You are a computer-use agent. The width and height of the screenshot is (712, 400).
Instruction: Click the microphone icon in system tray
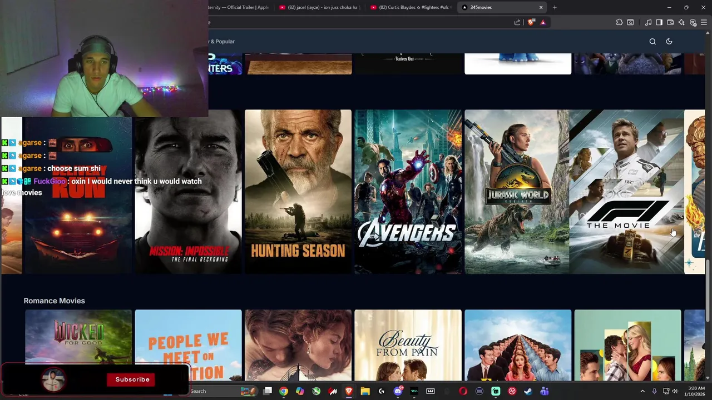pos(654,391)
